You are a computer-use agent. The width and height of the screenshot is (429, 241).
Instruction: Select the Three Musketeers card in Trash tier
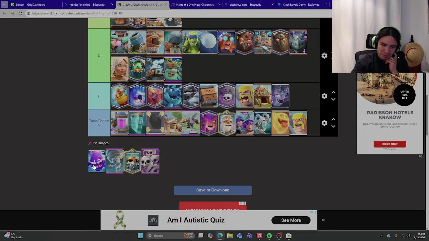[x=244, y=123]
